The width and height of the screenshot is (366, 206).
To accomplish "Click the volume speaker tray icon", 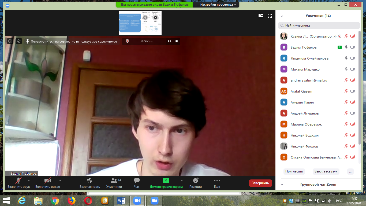I will pyautogui.click(x=330, y=201).
